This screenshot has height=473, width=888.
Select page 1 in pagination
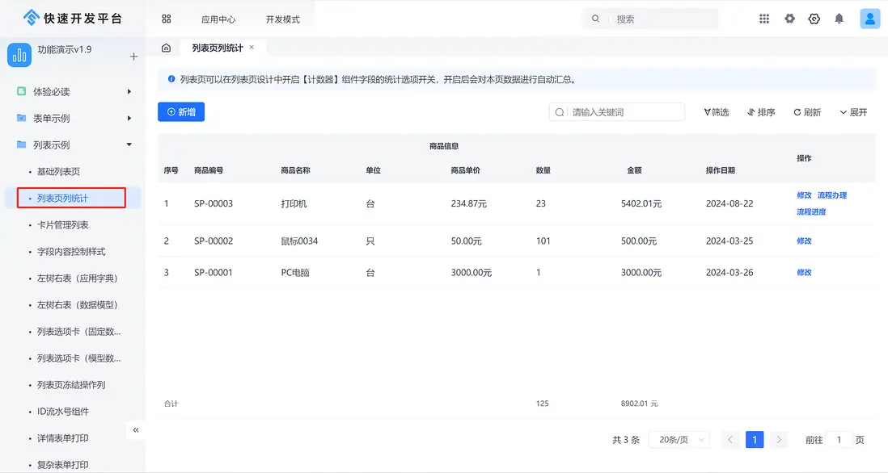point(755,440)
